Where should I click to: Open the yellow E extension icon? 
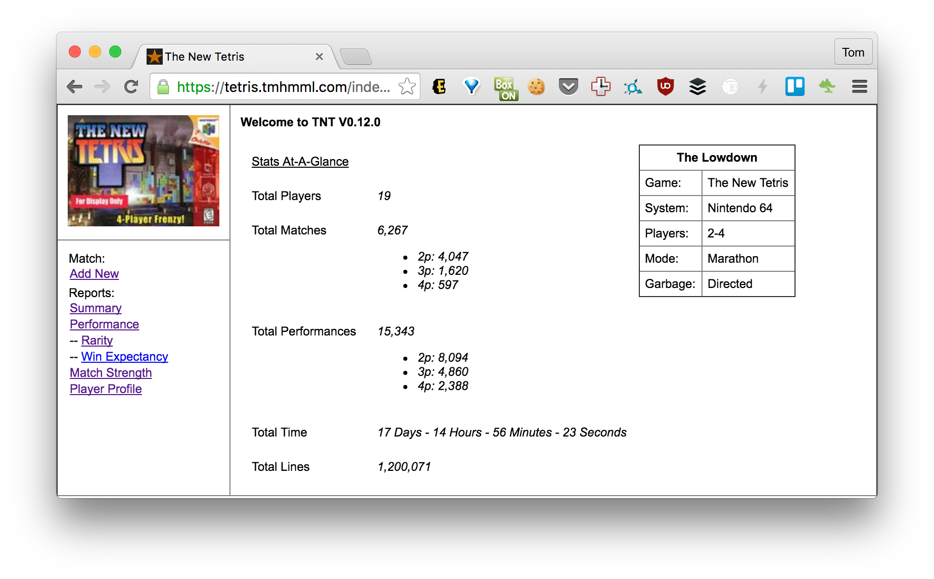point(439,87)
